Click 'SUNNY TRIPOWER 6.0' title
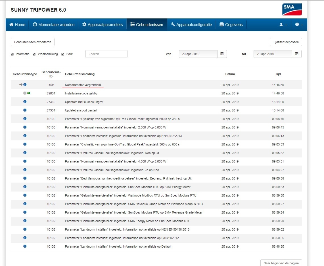The height and width of the screenshot is (266, 324). 38,10
